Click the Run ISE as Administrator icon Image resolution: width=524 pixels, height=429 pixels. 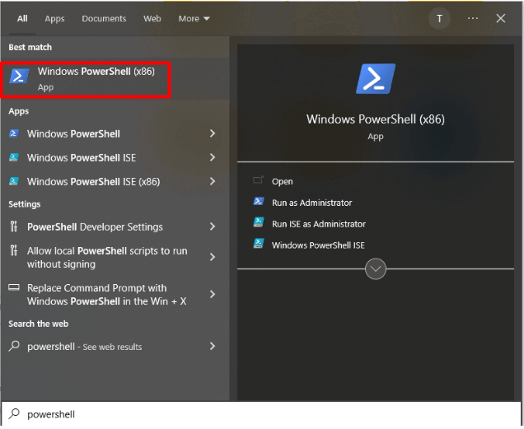[x=259, y=222]
